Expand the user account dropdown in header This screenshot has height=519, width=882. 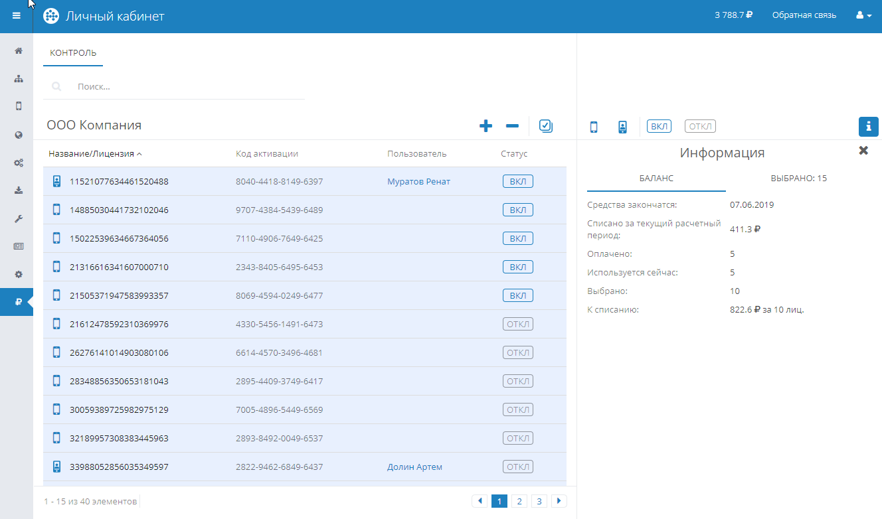[863, 15]
